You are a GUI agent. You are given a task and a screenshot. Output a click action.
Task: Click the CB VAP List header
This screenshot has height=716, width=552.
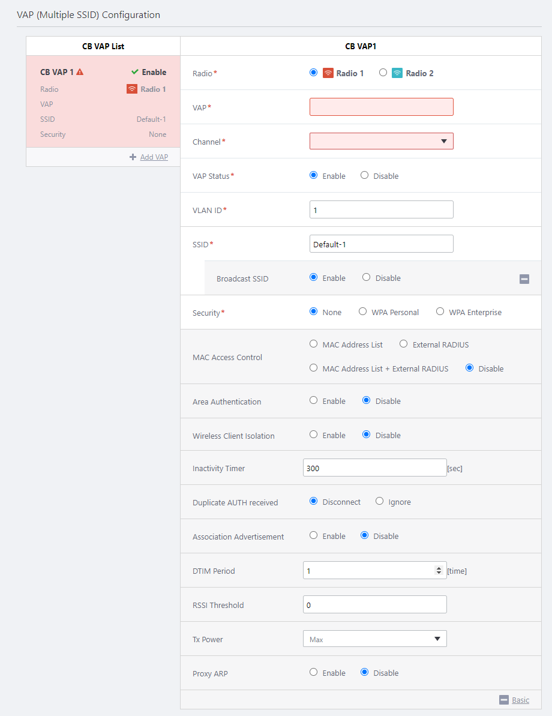coord(103,46)
